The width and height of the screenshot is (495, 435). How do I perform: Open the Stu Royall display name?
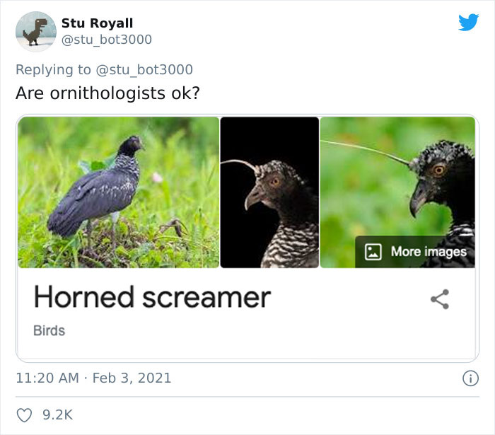pyautogui.click(x=97, y=23)
